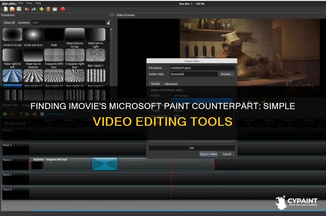Select the Common transitions filter
326x216 pixels.
[24, 23]
